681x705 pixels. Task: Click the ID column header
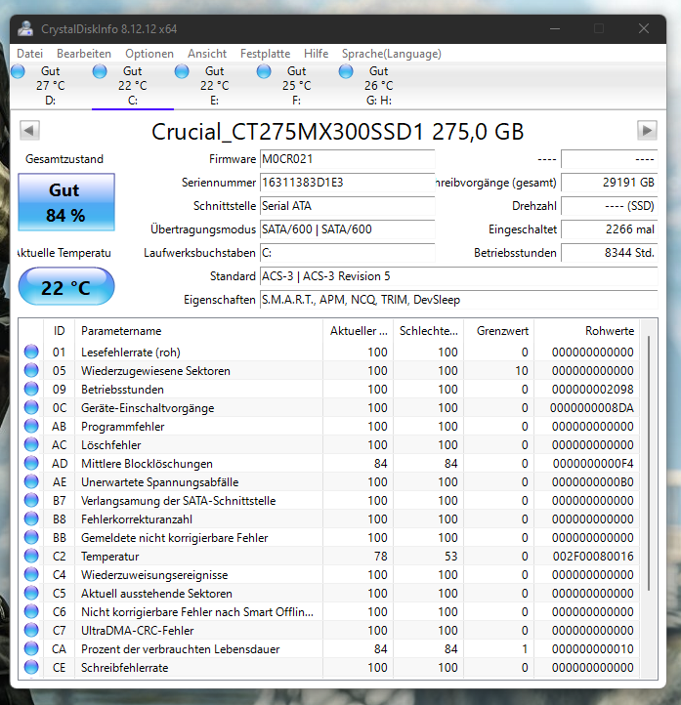(59, 331)
